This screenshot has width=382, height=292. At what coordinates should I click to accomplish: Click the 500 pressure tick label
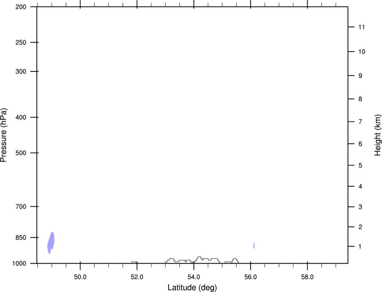pyautogui.click(x=21, y=153)
